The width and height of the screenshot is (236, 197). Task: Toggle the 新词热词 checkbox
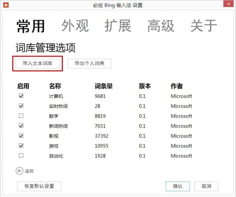coord(21,126)
